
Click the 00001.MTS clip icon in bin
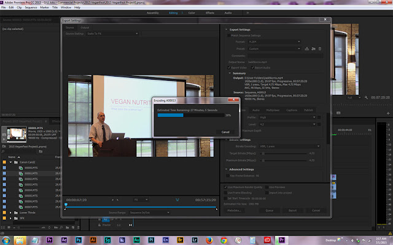tap(21, 173)
